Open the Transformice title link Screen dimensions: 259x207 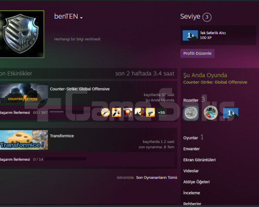tap(62, 136)
